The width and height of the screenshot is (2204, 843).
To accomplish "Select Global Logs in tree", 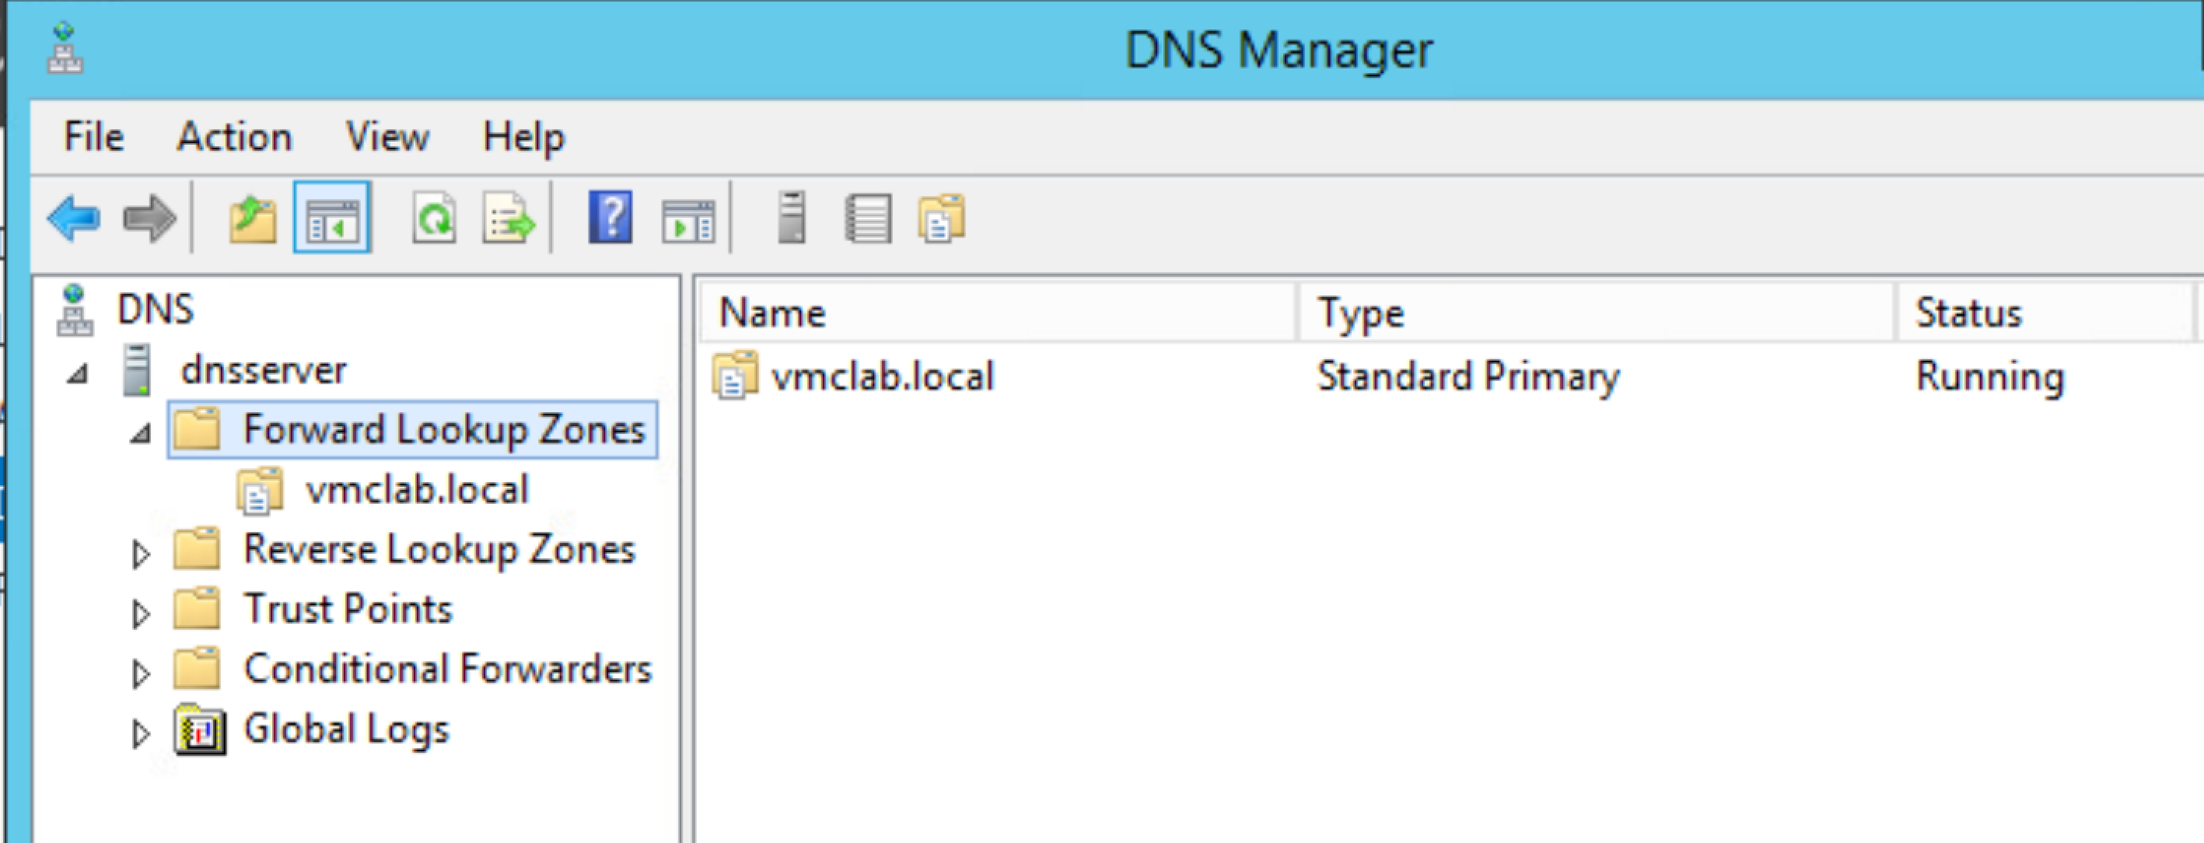I will (347, 731).
